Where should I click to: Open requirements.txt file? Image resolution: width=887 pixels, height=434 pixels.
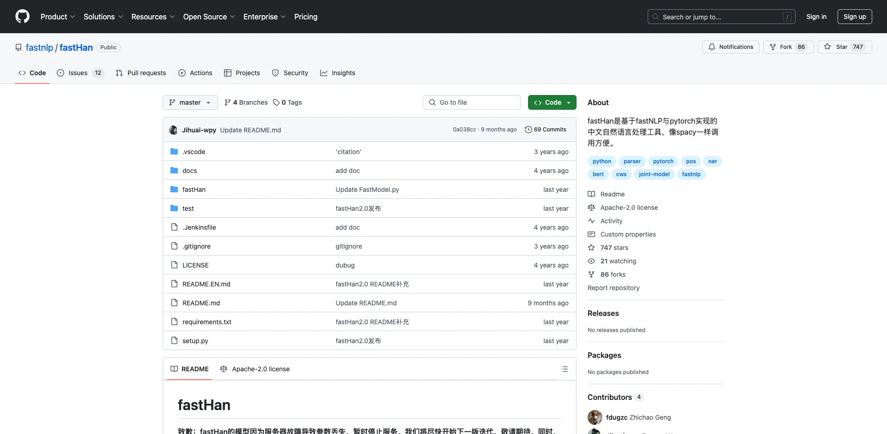pos(207,322)
